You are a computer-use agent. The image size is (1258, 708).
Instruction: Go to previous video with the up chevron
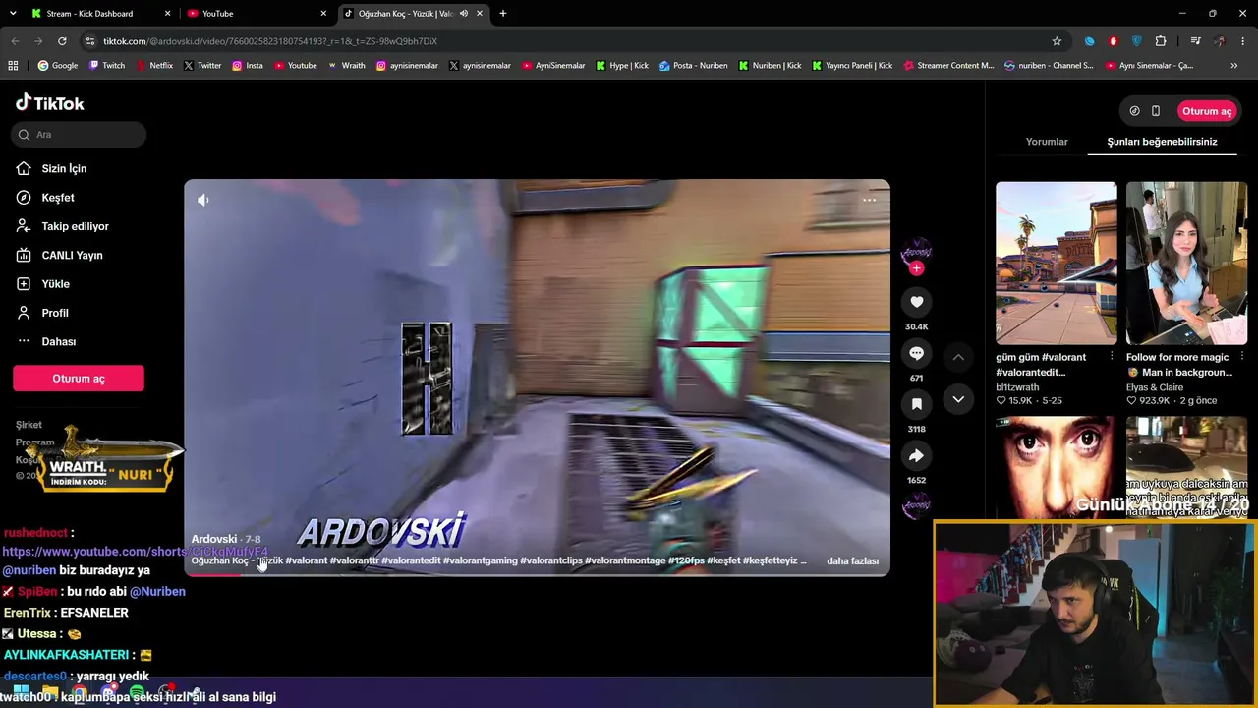tap(958, 357)
